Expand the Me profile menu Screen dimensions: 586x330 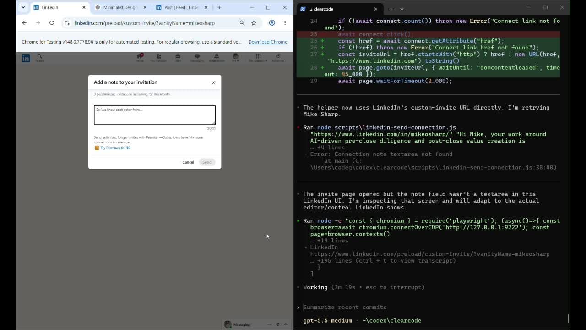[235, 58]
